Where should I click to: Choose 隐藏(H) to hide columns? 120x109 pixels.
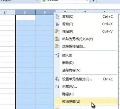point(86,94)
